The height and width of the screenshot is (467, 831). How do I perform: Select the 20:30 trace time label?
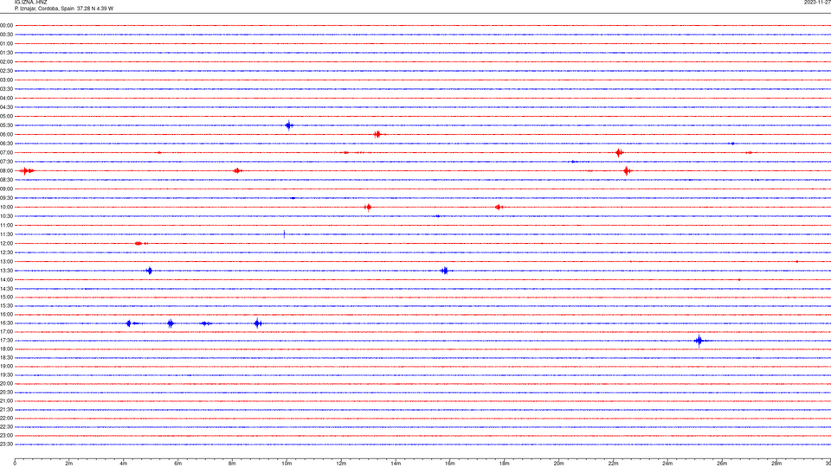click(x=6, y=393)
